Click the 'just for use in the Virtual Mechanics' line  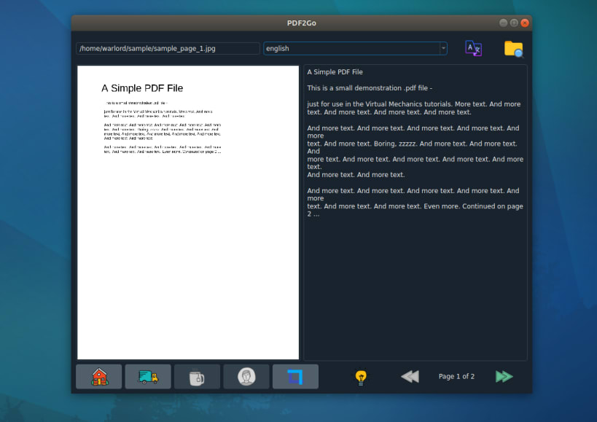(414, 104)
